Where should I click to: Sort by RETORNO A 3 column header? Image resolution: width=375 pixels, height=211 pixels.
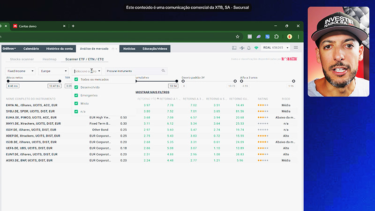[193, 99]
